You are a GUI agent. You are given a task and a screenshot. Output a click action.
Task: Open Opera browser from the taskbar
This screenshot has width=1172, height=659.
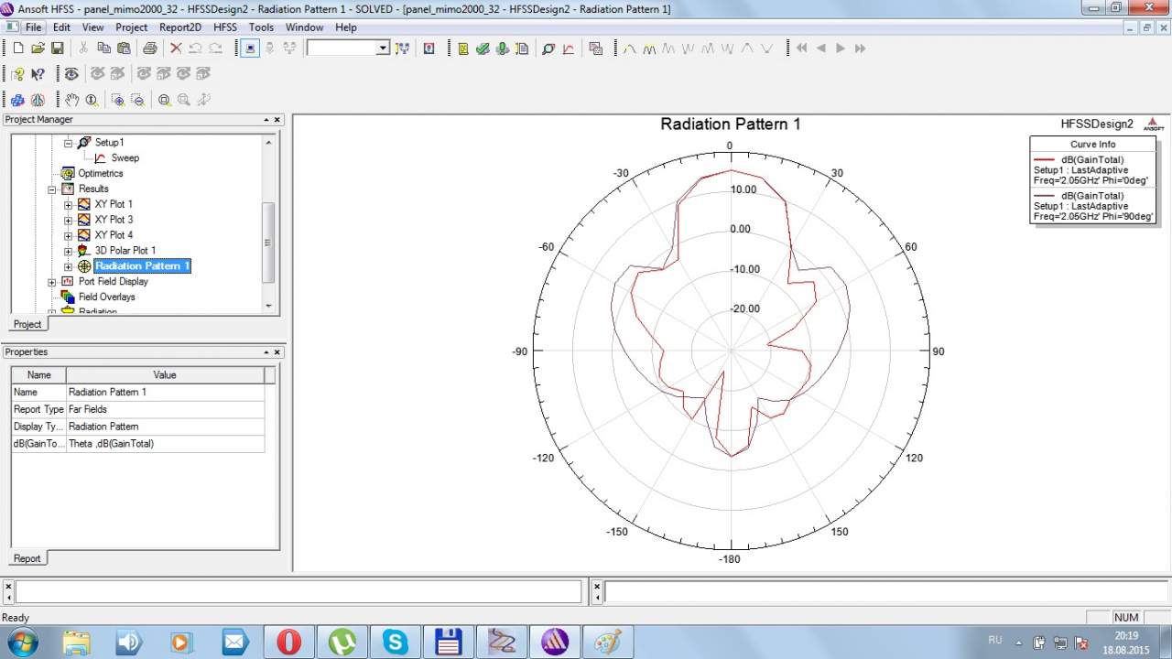click(x=288, y=642)
